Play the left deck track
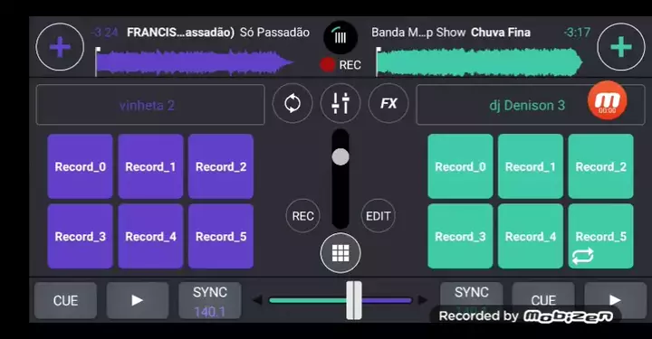Screen dimensions: 652x339 point(138,300)
